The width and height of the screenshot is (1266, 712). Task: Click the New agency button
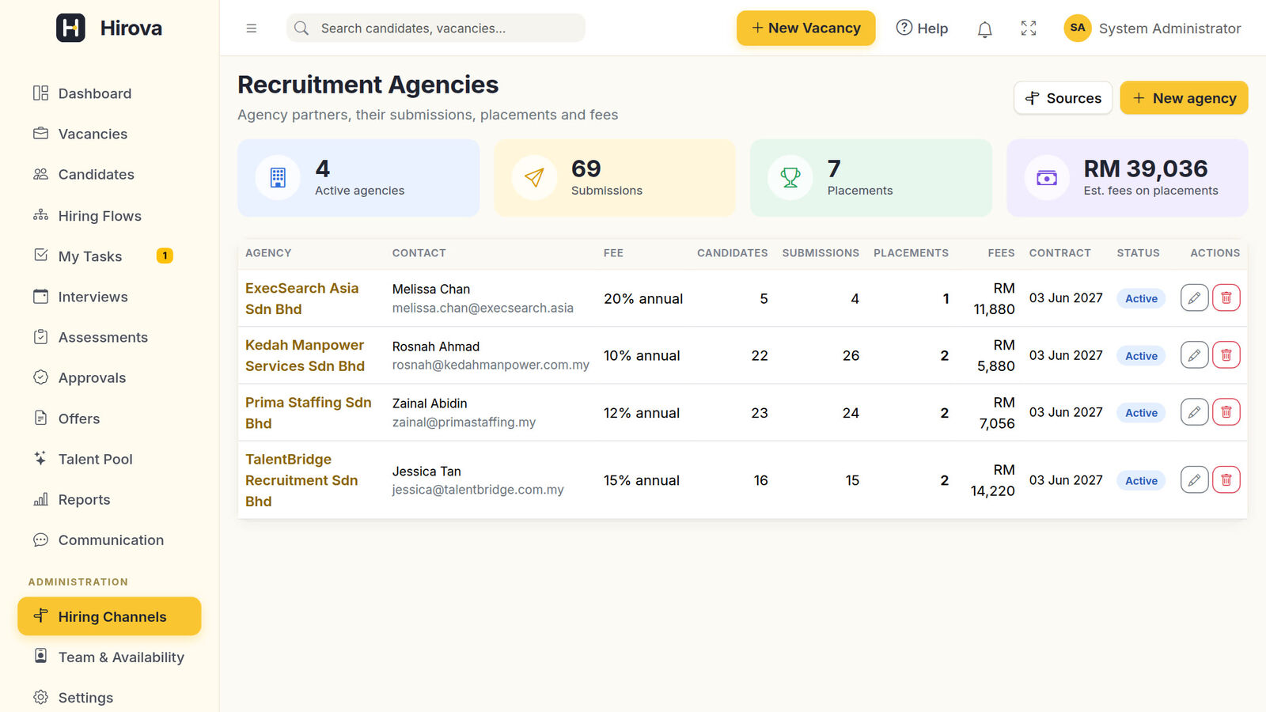point(1184,98)
